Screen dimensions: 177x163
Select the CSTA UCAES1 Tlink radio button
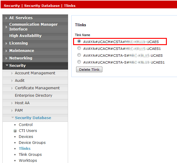coord(79,48)
